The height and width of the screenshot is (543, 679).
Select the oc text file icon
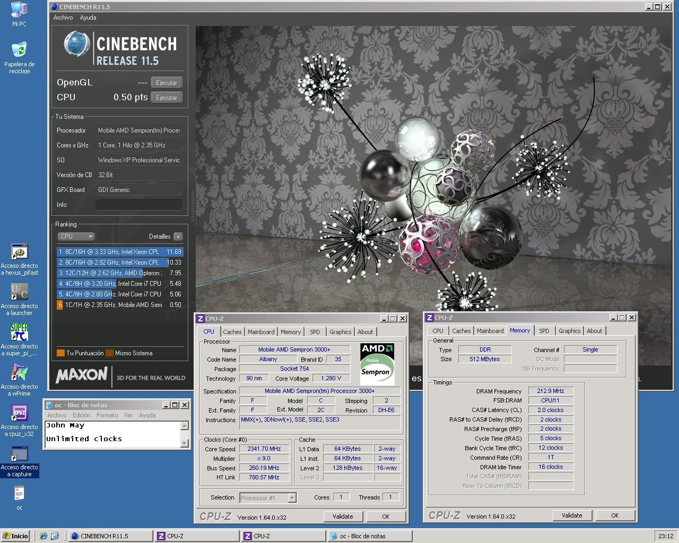19,494
